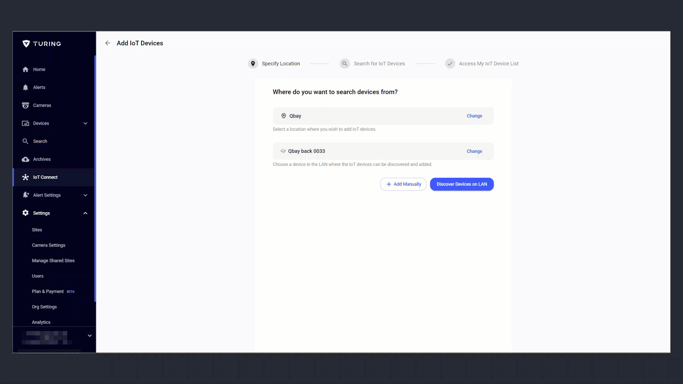Open Home from the sidebar house icon
This screenshot has width=683, height=384.
tap(26, 70)
